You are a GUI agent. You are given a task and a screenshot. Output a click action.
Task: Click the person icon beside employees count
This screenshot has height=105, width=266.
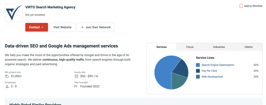tap(7, 86)
